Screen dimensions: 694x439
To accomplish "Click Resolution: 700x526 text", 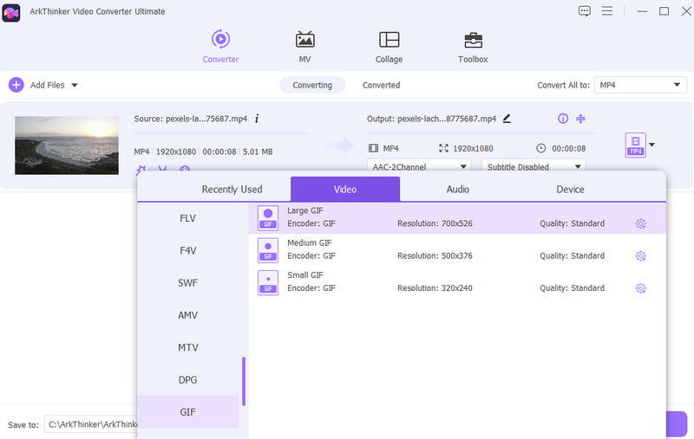I will 435,223.
